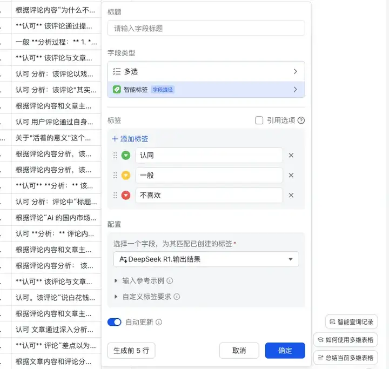The width and height of the screenshot is (389, 369).
Task: Expand the 自定义标签要求 section
Action: pyautogui.click(x=116, y=297)
